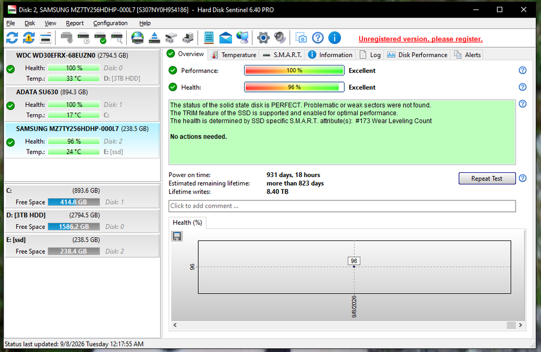
Task: Click the WDC disk Temp 33 °C bar
Action: (73, 78)
